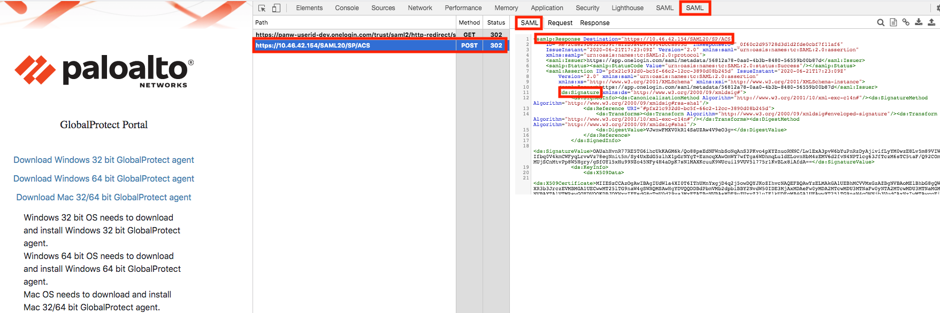Show the Response sub-tab

[595, 23]
